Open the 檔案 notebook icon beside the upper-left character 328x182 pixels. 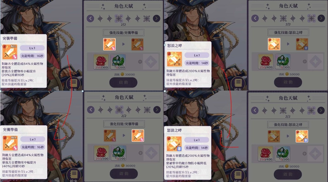pos(73,83)
